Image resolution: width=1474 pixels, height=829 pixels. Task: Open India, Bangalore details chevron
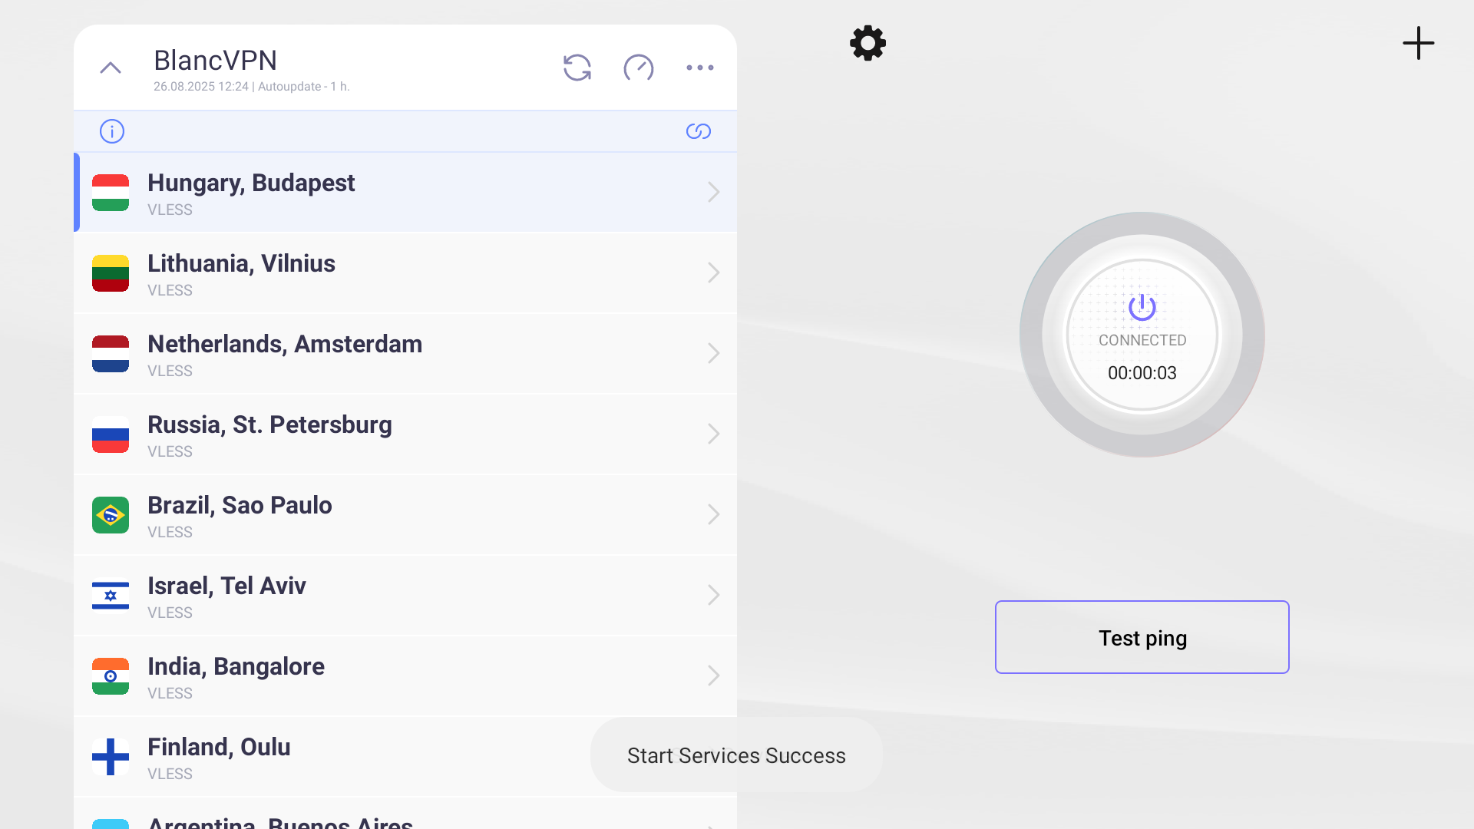tap(713, 675)
